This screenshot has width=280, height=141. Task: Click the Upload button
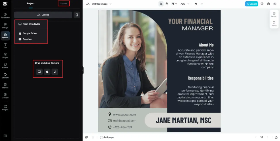43,15
